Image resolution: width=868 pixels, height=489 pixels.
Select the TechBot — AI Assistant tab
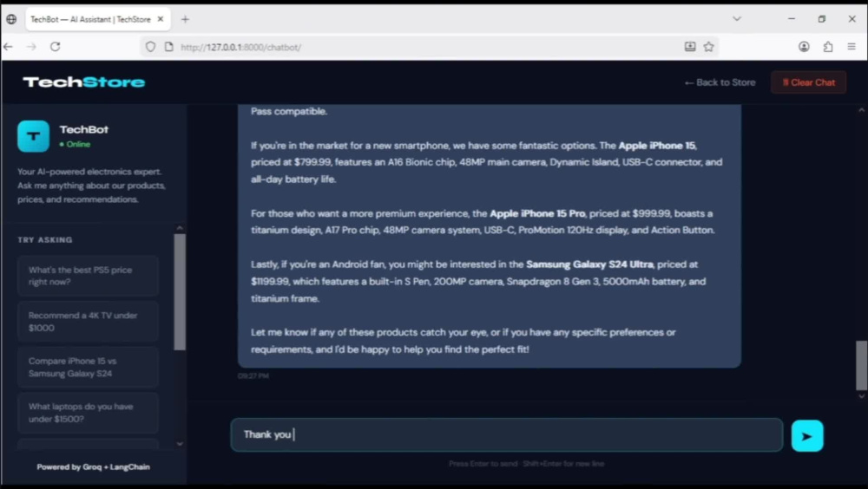(x=90, y=19)
